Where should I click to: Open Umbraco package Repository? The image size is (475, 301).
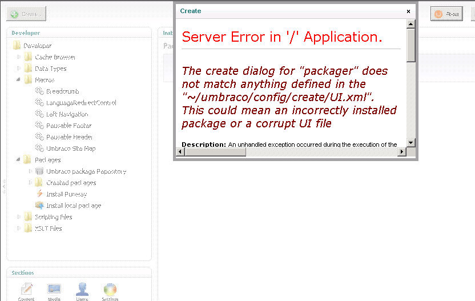[86, 171]
